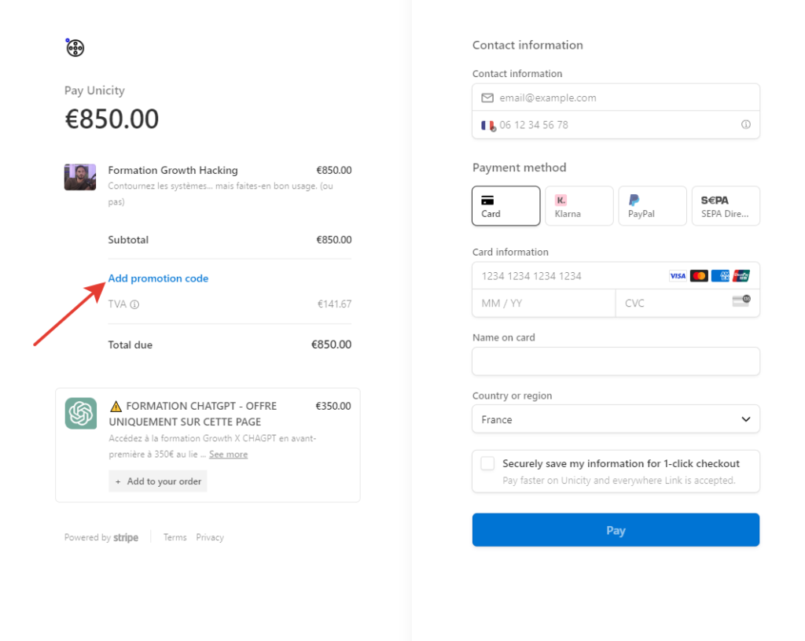This screenshot has width=805, height=641.
Task: Click the CVC card hint icon
Action: (x=741, y=300)
